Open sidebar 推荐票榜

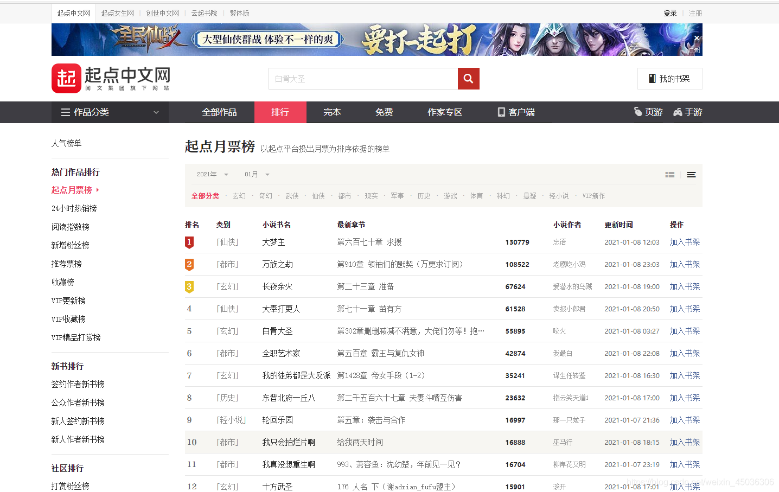click(x=67, y=264)
